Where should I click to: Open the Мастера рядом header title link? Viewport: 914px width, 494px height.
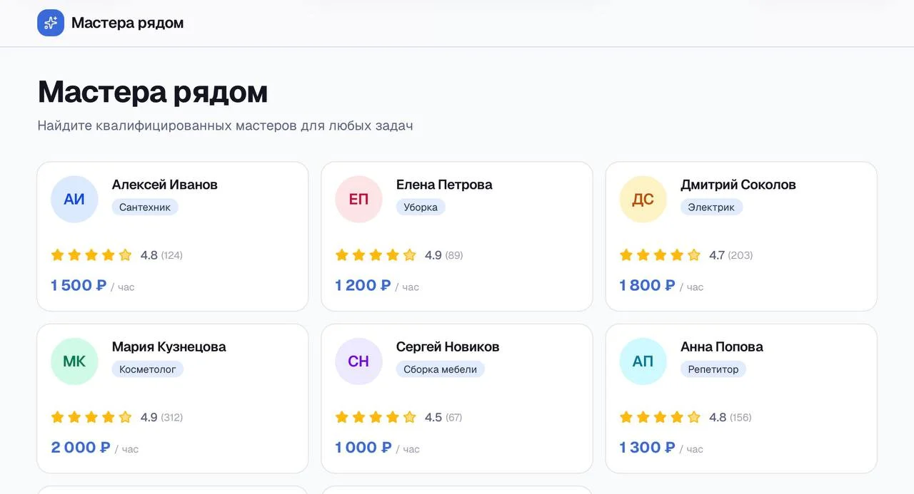(x=127, y=23)
